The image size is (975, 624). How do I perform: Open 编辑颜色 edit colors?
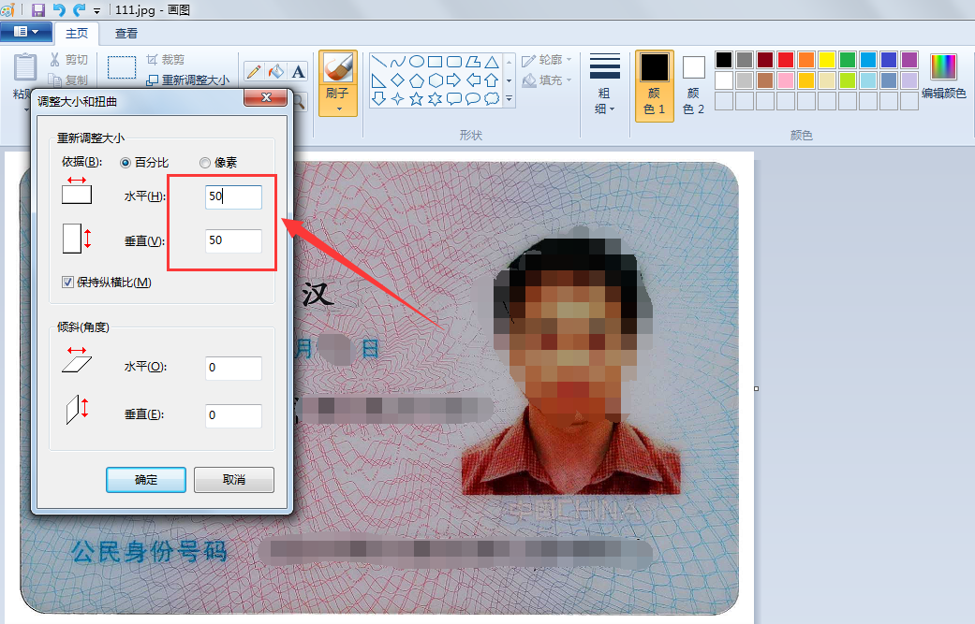943,77
